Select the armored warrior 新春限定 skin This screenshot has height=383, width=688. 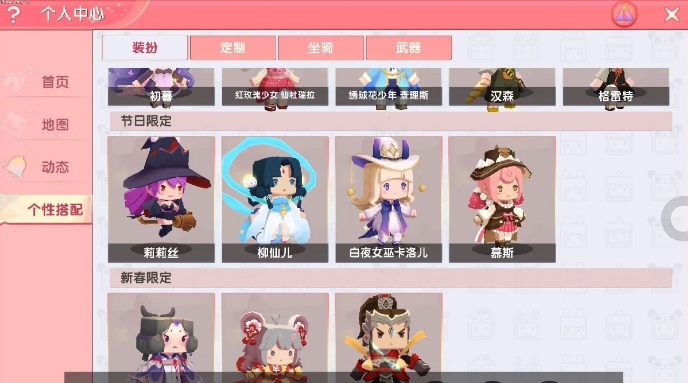pos(388,334)
